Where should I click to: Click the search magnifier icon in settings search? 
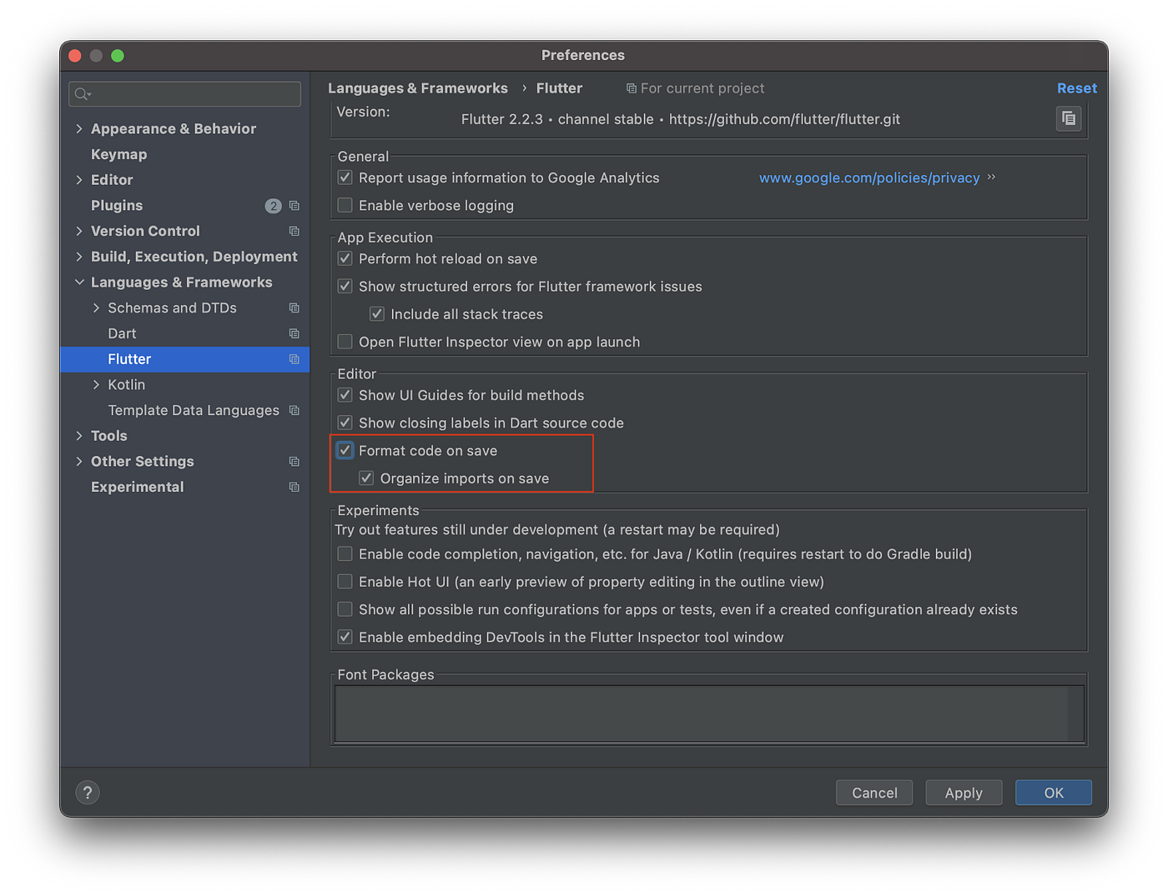click(83, 94)
